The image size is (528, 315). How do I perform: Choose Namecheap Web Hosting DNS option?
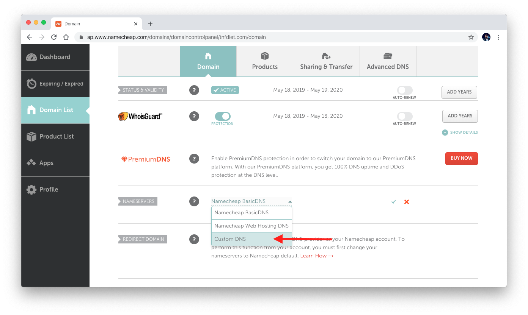251,226
